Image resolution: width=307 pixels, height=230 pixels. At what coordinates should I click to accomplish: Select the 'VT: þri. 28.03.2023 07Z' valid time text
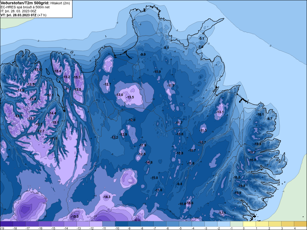[19, 15]
